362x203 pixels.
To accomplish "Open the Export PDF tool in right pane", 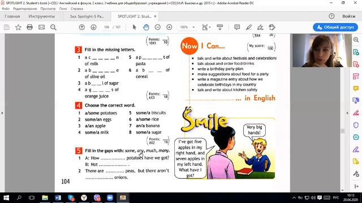I will [x=356, y=52].
